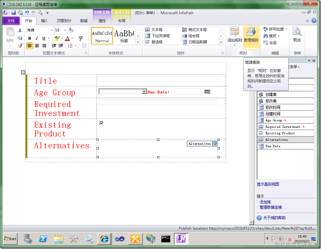Open the font size 10 dropdown
Image resolution: width=321 pixels, height=249 pixels.
[65, 30]
